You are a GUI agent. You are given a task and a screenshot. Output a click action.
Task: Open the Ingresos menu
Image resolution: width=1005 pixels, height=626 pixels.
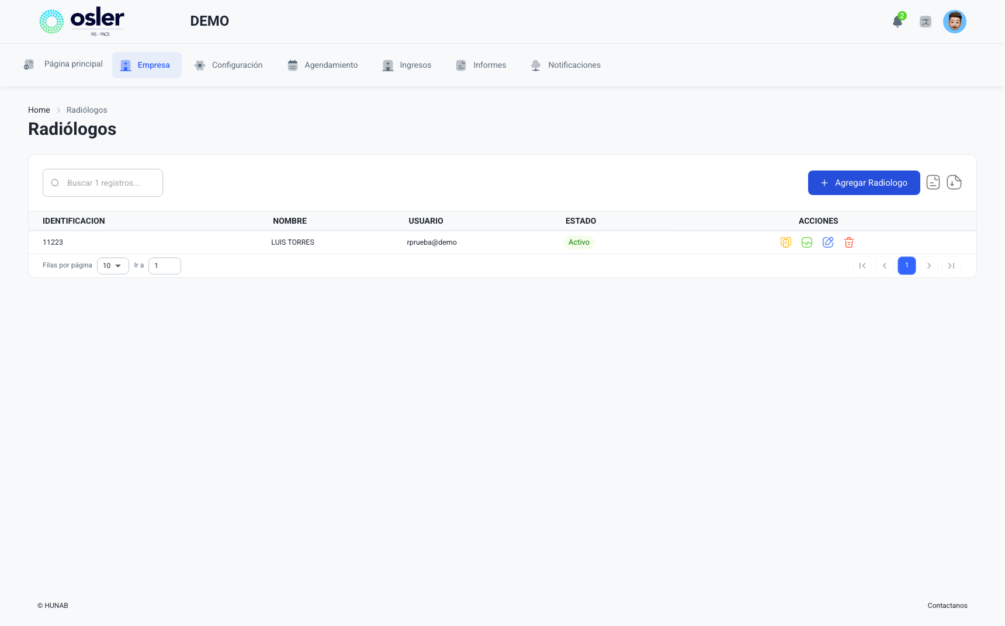coord(407,65)
